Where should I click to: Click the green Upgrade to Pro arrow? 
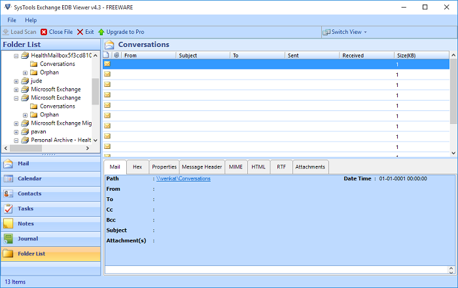(101, 32)
